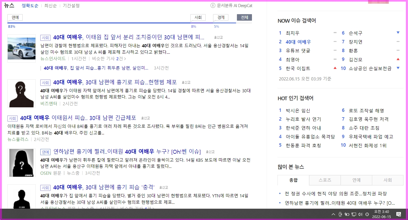Click 신고 icon on the 긴급체포 headline
Viewport: 408px width, 220px height.
point(146,118)
